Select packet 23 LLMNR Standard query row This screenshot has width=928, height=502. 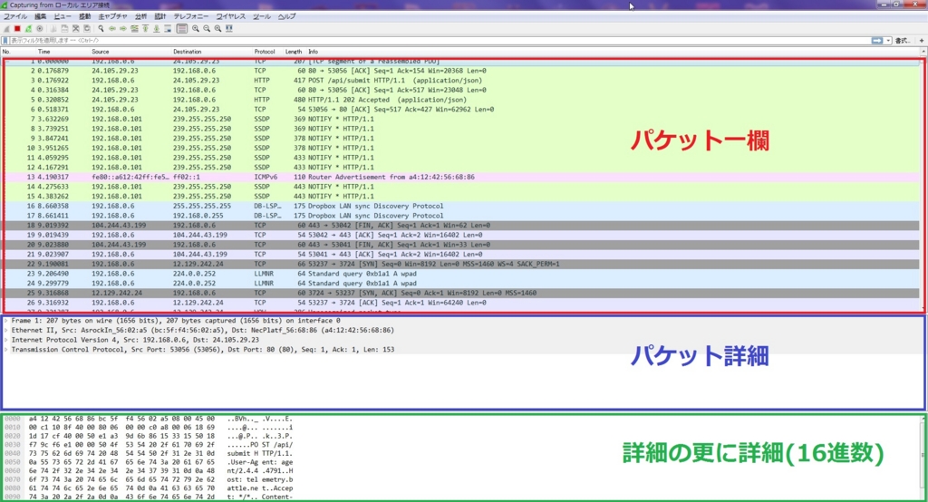pyautogui.click(x=461, y=274)
